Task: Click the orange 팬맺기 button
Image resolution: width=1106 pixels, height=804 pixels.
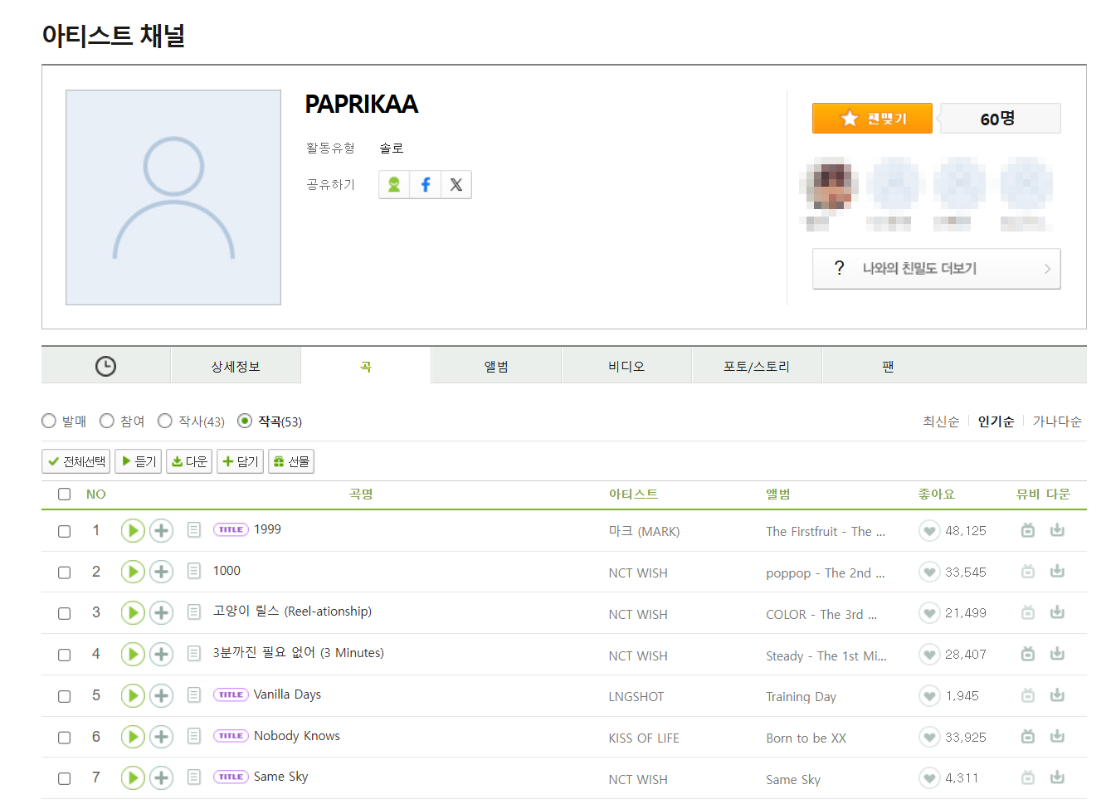Action: click(x=872, y=119)
